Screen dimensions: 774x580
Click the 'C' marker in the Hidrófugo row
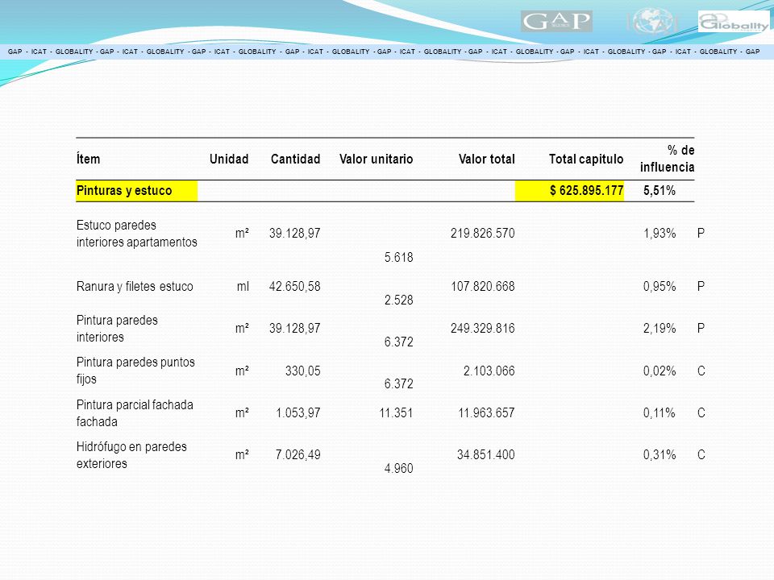(x=701, y=454)
